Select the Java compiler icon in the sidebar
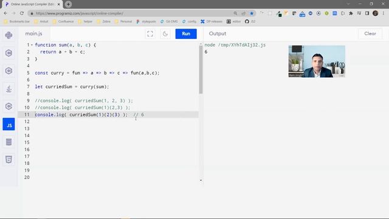389x219 pixels. click(9, 89)
